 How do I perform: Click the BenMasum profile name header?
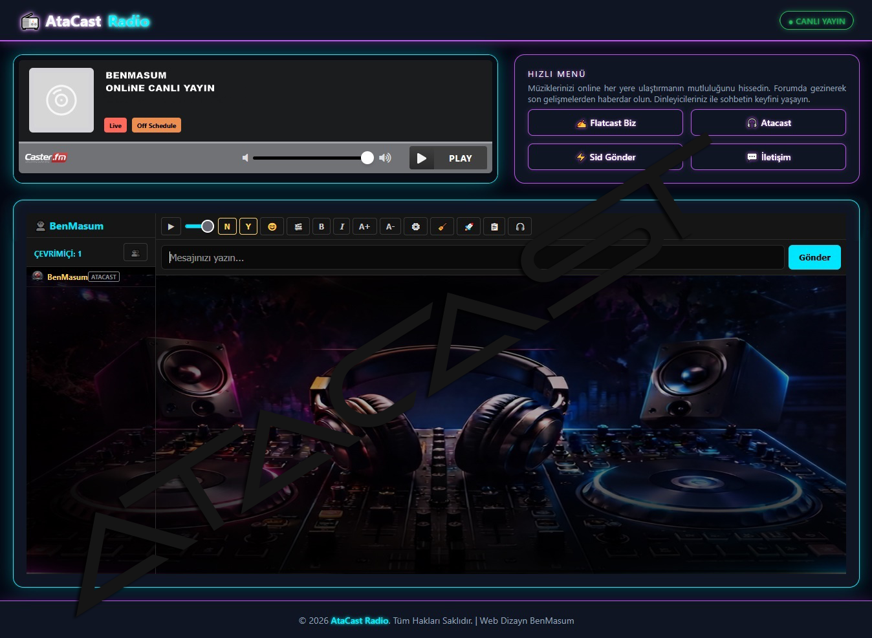coord(76,226)
